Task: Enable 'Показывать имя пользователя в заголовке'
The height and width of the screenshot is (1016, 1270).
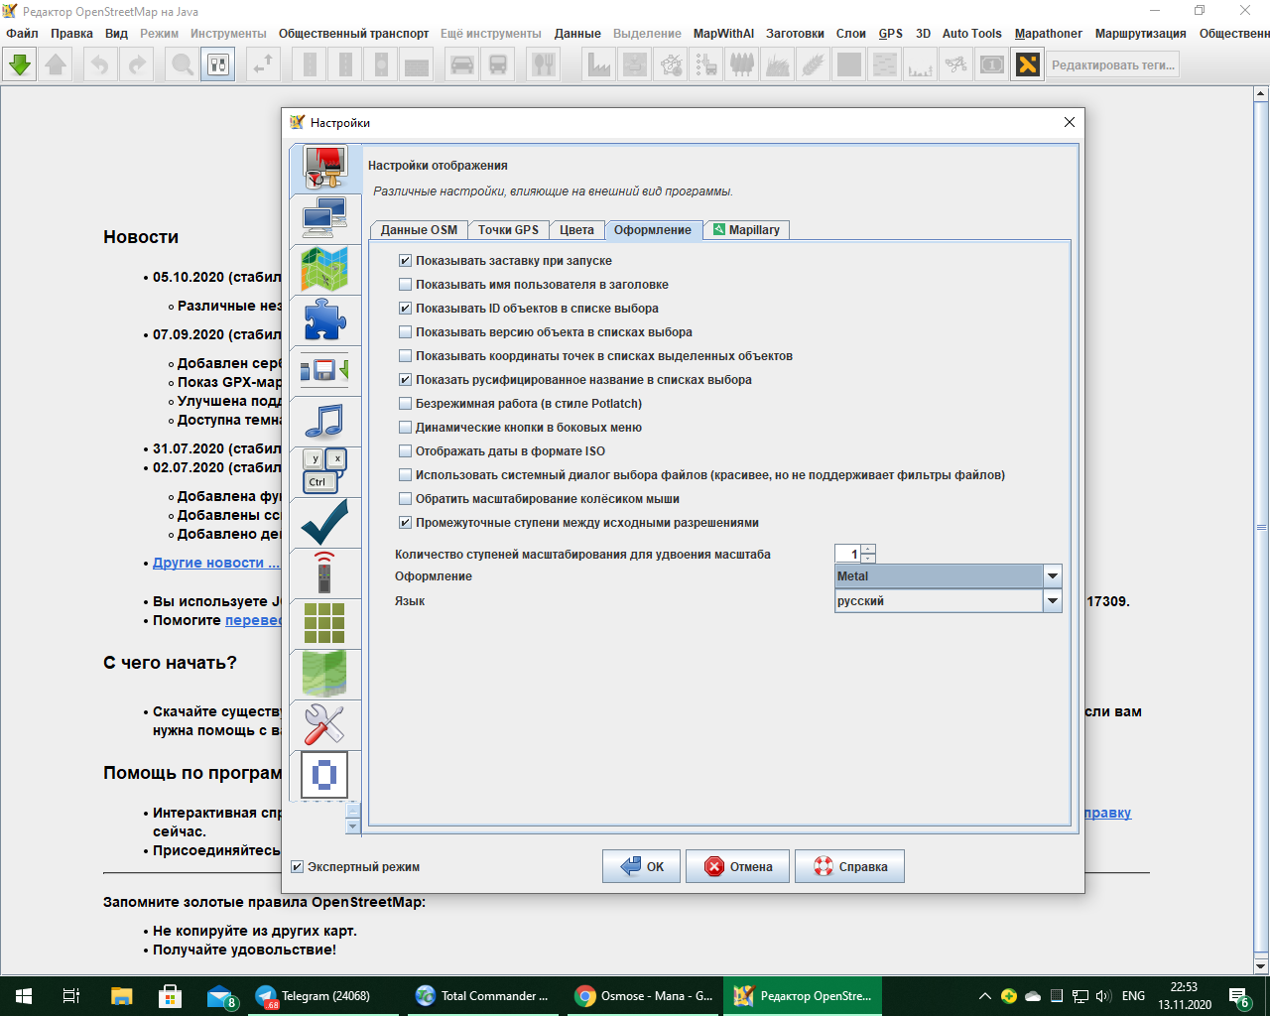Action: [405, 285]
